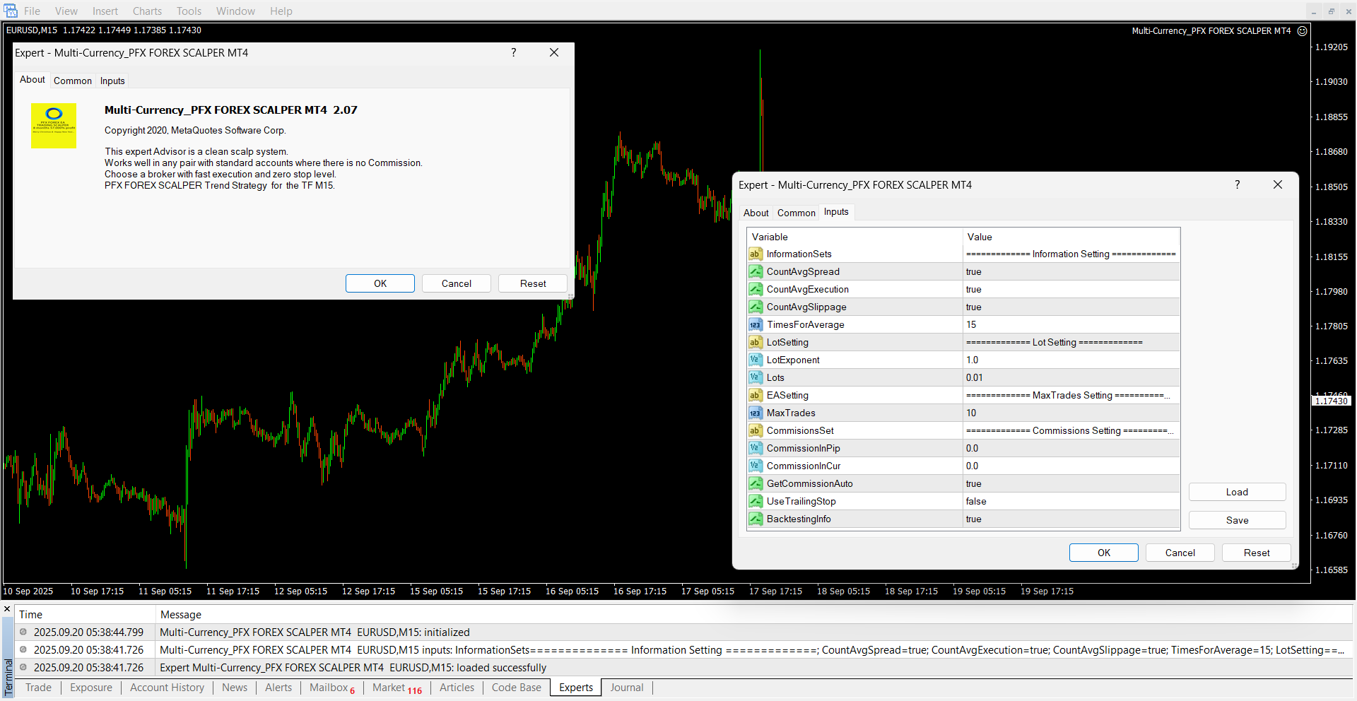Click the help question mark in Inputs dialog
The height and width of the screenshot is (701, 1357).
[1237, 184]
